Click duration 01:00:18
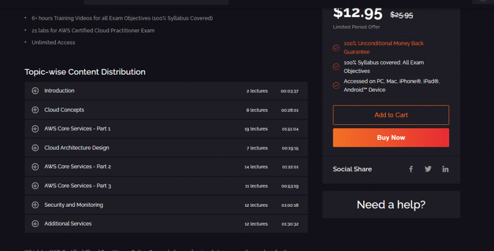Viewport: 494px width, 251px height. (x=290, y=205)
